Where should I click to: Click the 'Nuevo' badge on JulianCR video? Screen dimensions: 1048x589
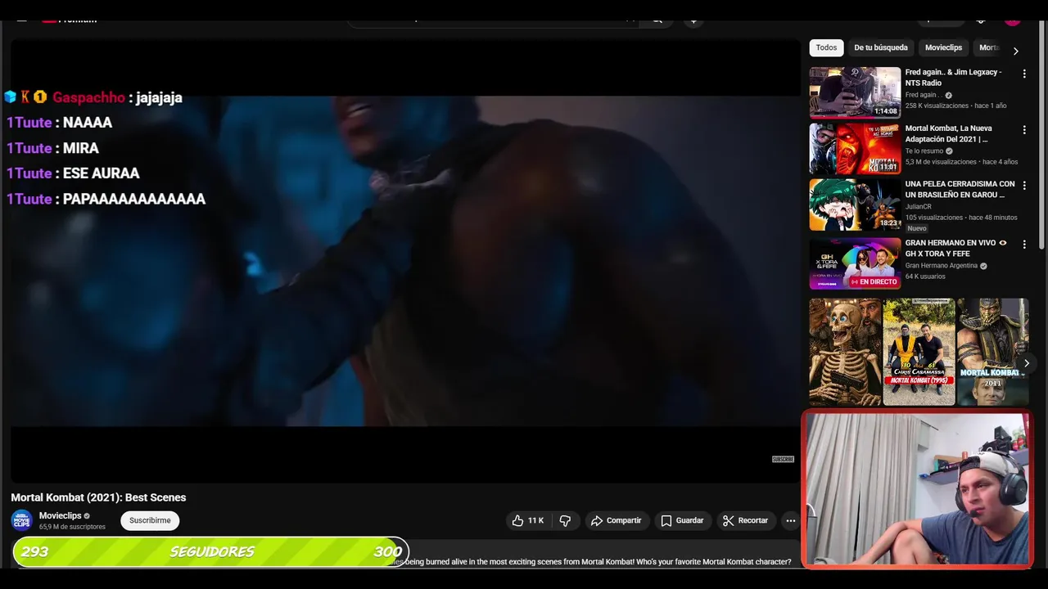tap(917, 228)
